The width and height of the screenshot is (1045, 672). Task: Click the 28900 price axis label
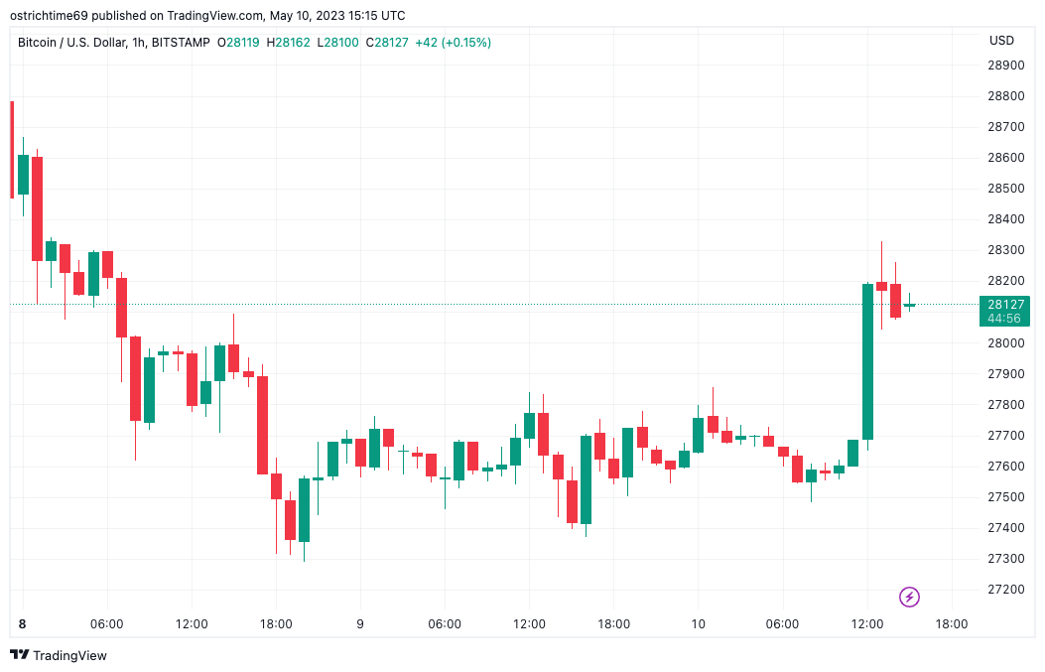tap(1006, 66)
